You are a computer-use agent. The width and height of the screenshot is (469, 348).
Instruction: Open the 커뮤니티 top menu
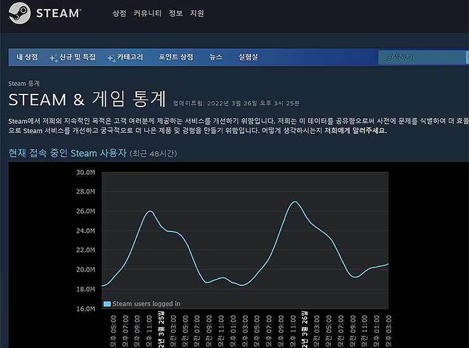pos(148,13)
